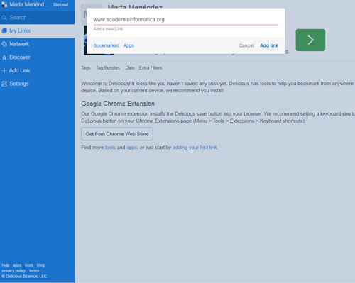Select the Tag Bundles filter

coord(108,68)
